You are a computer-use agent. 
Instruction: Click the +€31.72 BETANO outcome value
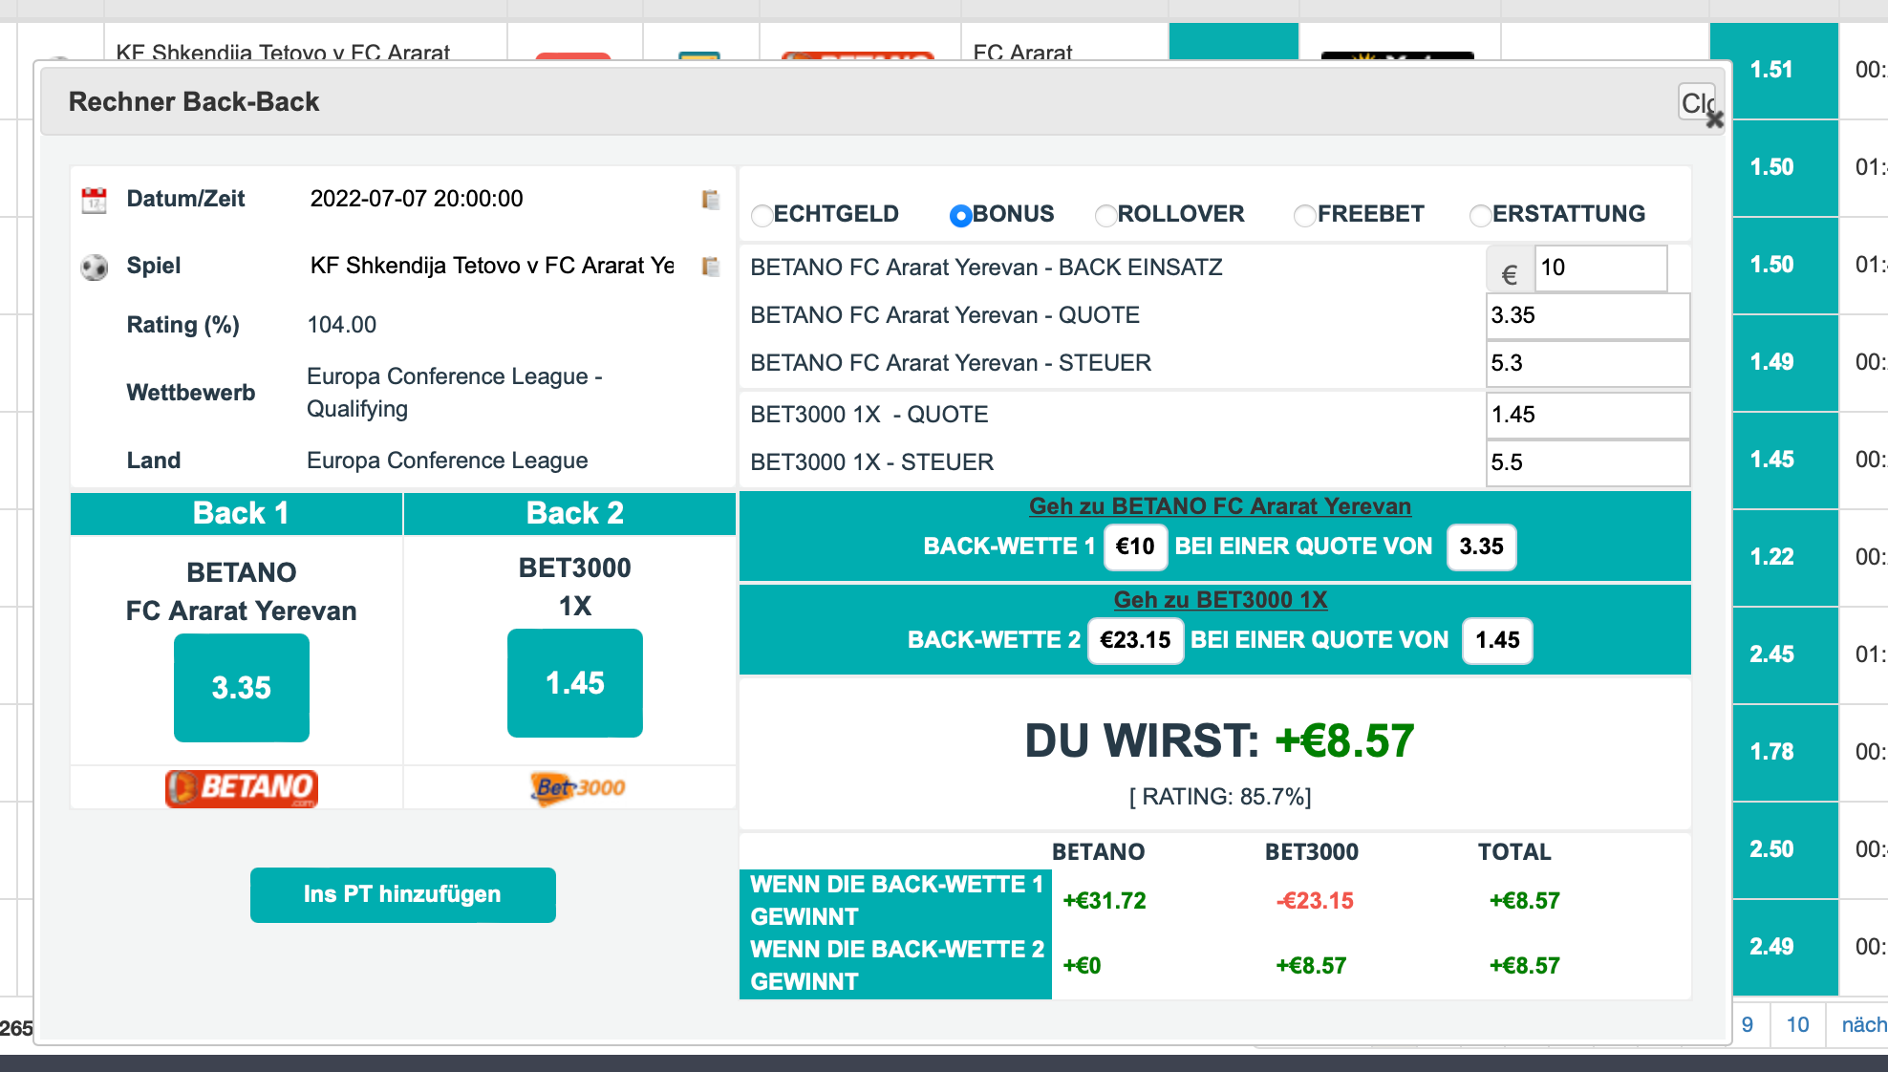tap(1105, 901)
